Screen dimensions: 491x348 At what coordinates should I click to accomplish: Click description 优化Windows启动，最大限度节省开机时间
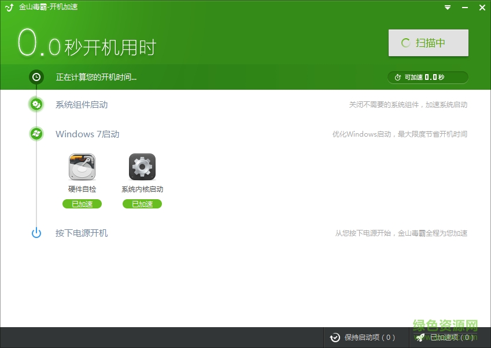(400, 134)
